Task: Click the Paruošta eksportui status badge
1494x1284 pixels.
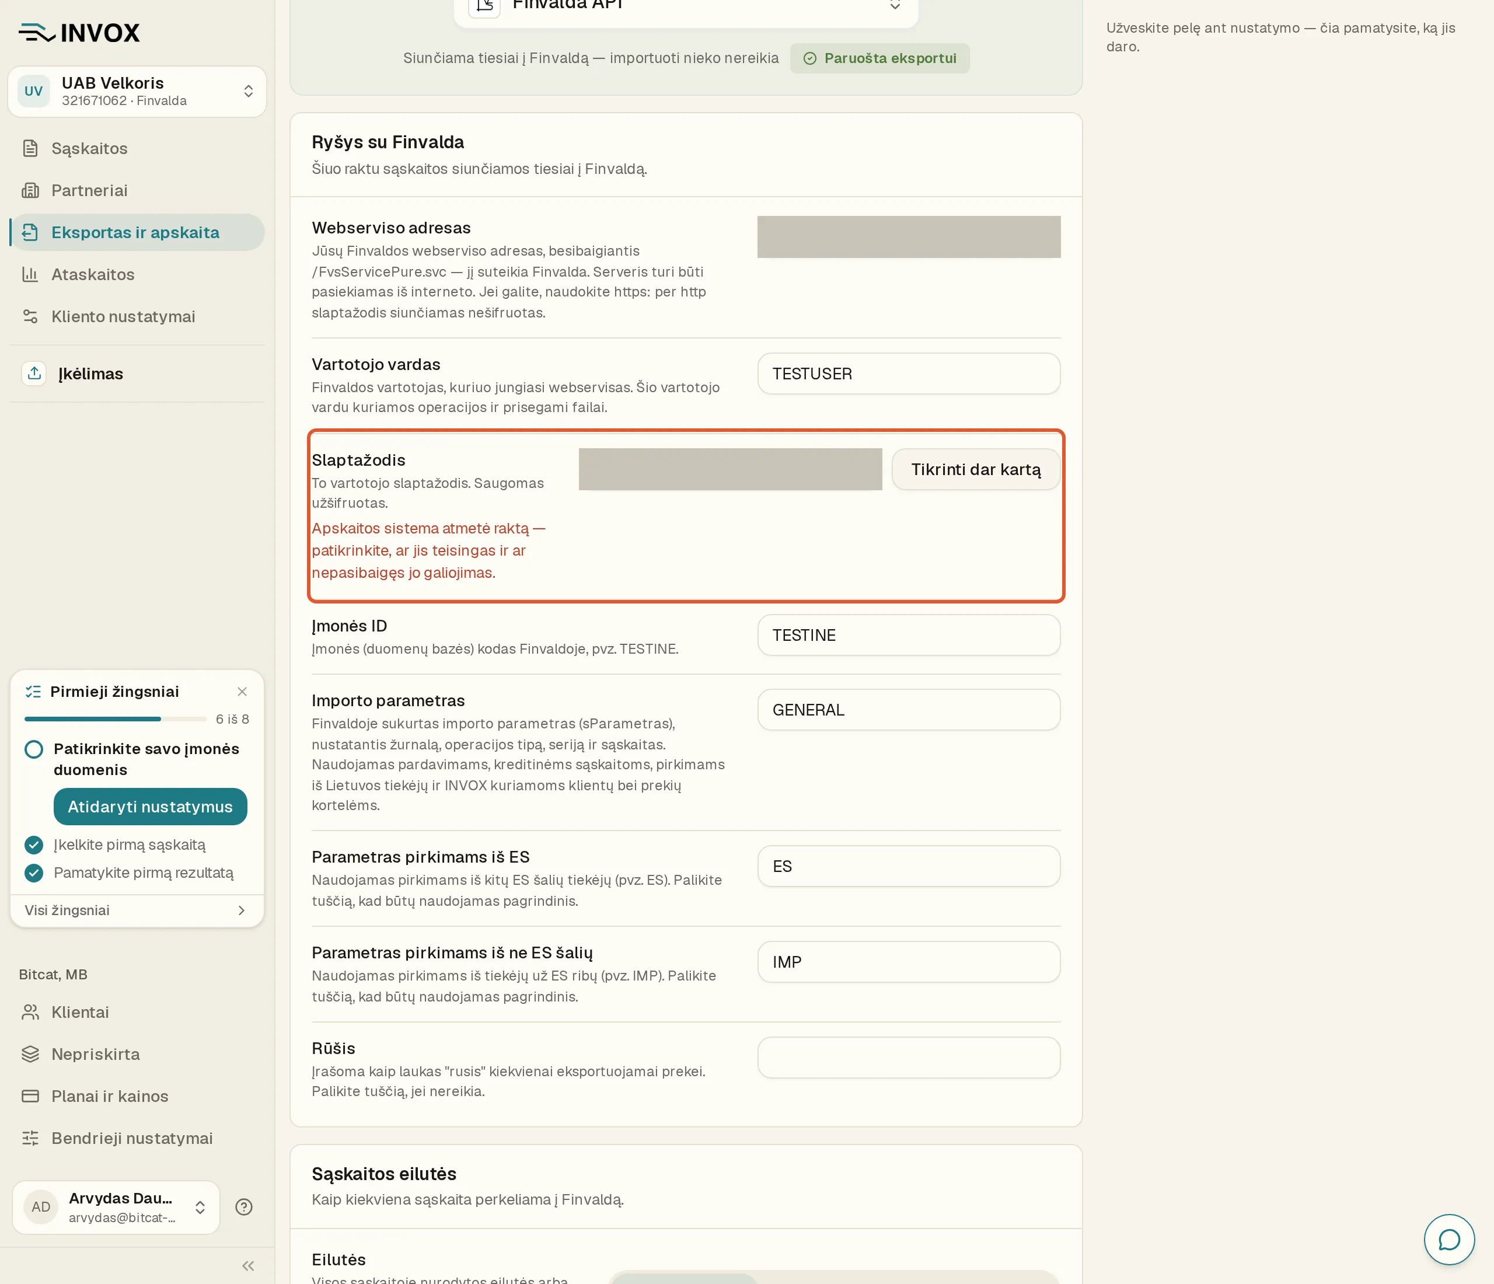Action: [x=879, y=58]
